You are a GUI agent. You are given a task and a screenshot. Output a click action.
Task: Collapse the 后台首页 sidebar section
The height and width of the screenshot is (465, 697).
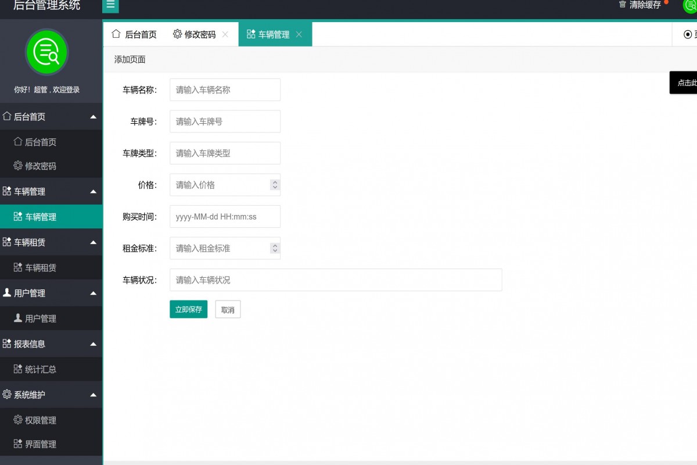click(x=93, y=117)
